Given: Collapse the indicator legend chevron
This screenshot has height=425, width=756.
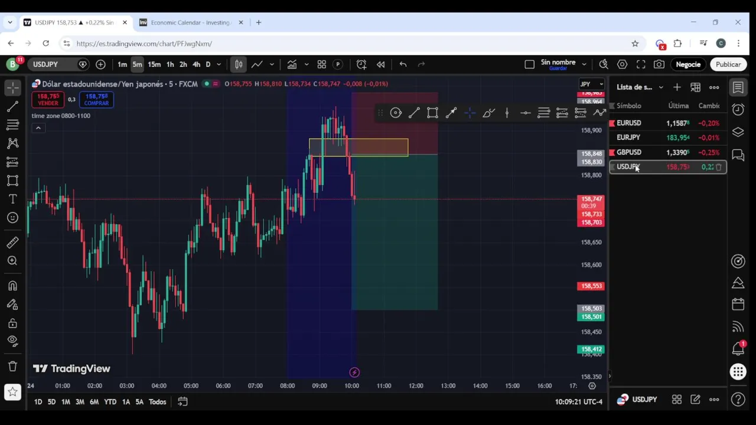Looking at the screenshot, I should point(38,128).
